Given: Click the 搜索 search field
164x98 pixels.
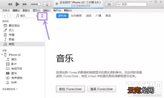Looking at the screenshot, I should (x=131, y=4).
